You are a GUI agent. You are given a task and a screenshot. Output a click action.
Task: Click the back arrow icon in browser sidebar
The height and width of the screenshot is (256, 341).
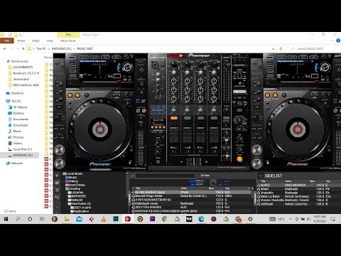57,197
